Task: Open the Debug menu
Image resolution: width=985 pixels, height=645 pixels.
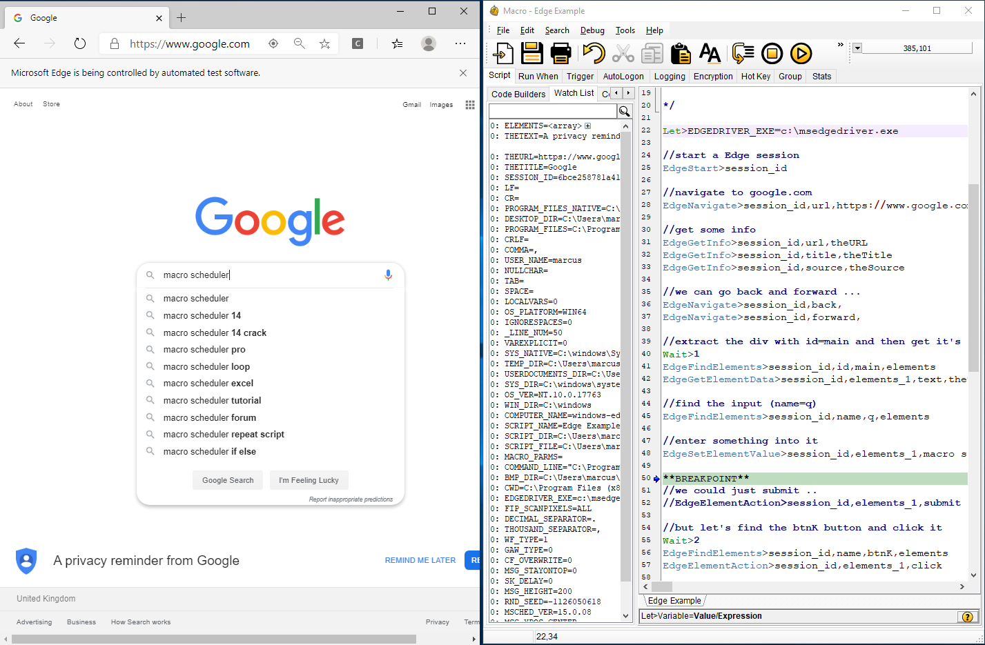Action: coord(592,30)
